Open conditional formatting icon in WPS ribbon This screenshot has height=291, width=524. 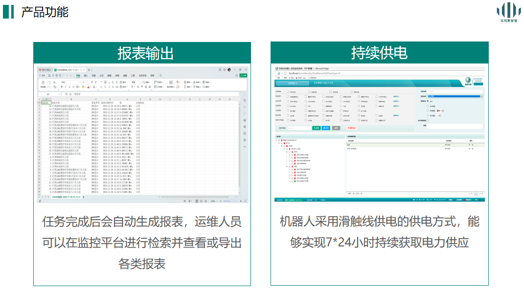(x=171, y=83)
